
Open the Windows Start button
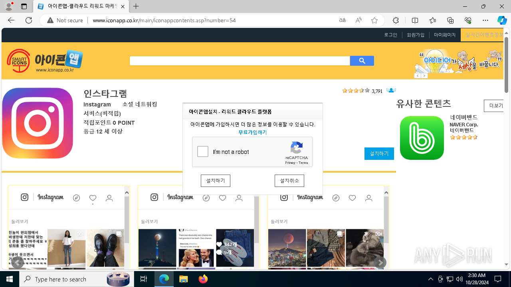(10, 279)
